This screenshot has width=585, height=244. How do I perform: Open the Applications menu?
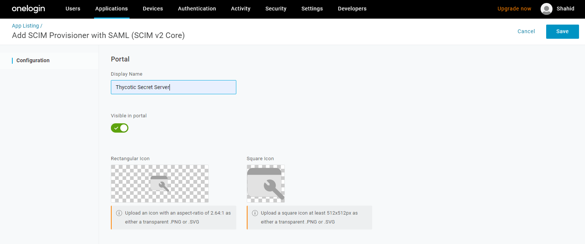click(x=111, y=9)
